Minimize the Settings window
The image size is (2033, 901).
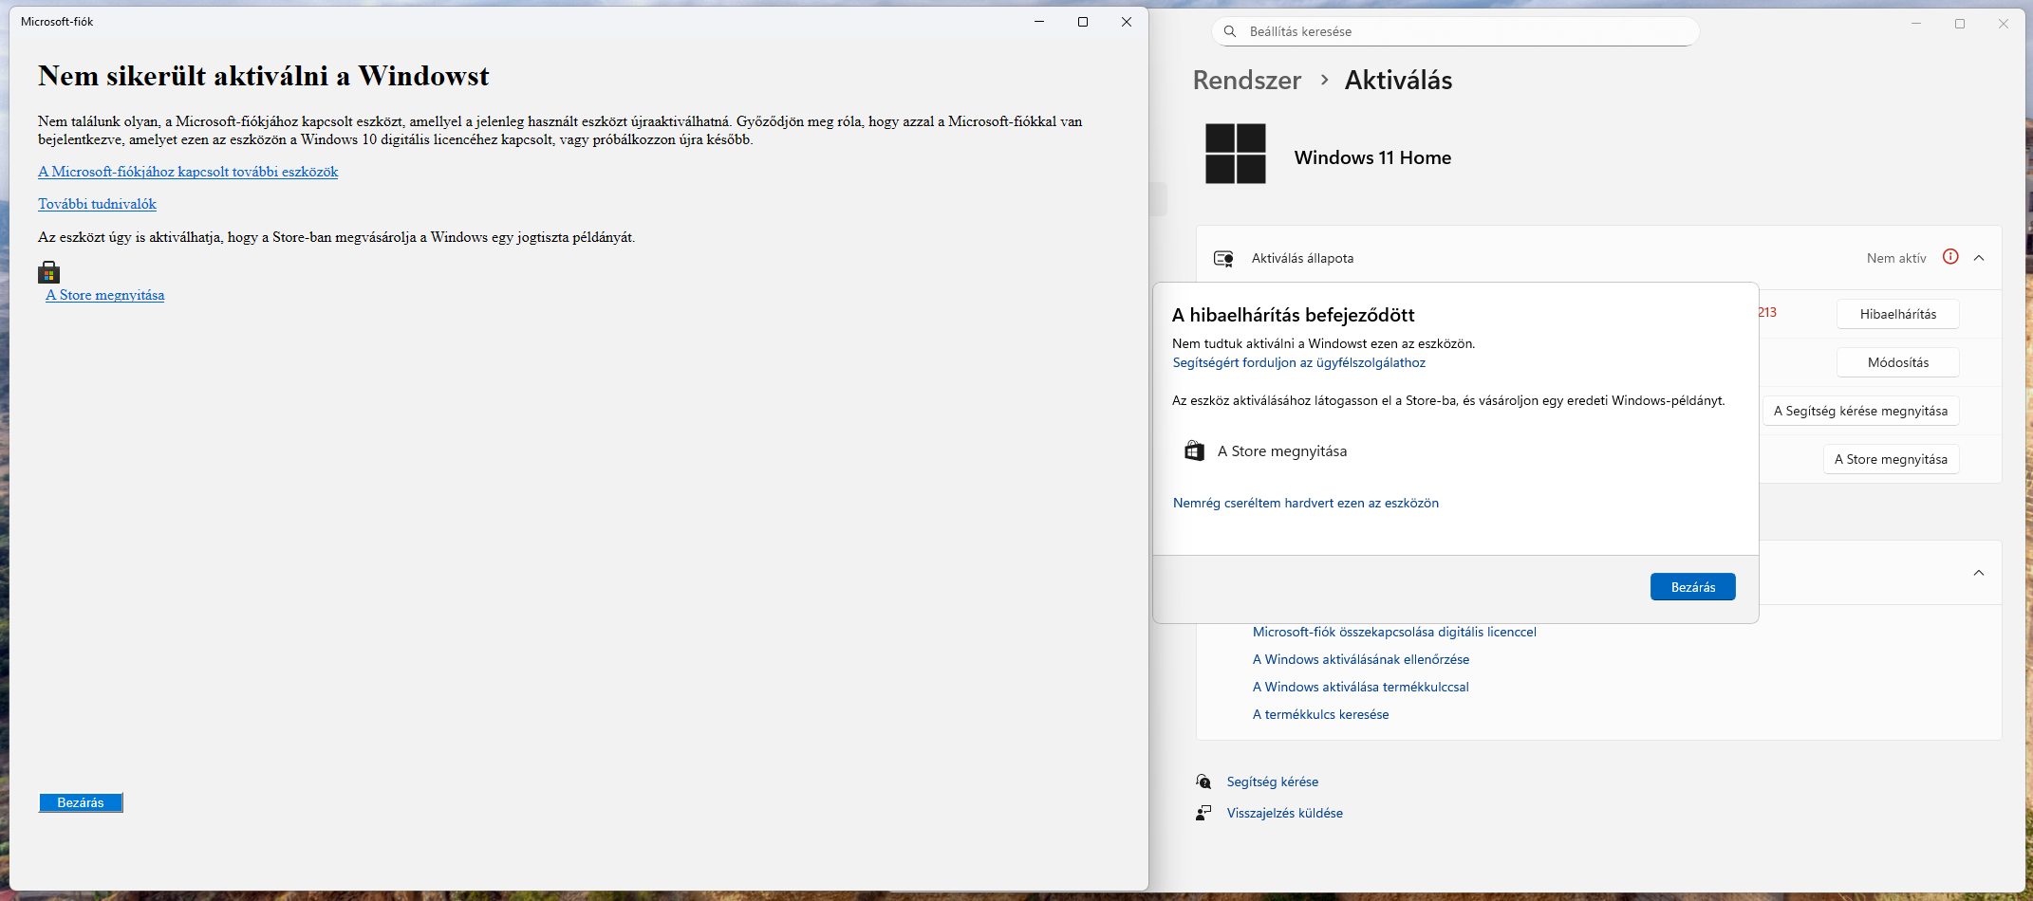coord(1916,24)
